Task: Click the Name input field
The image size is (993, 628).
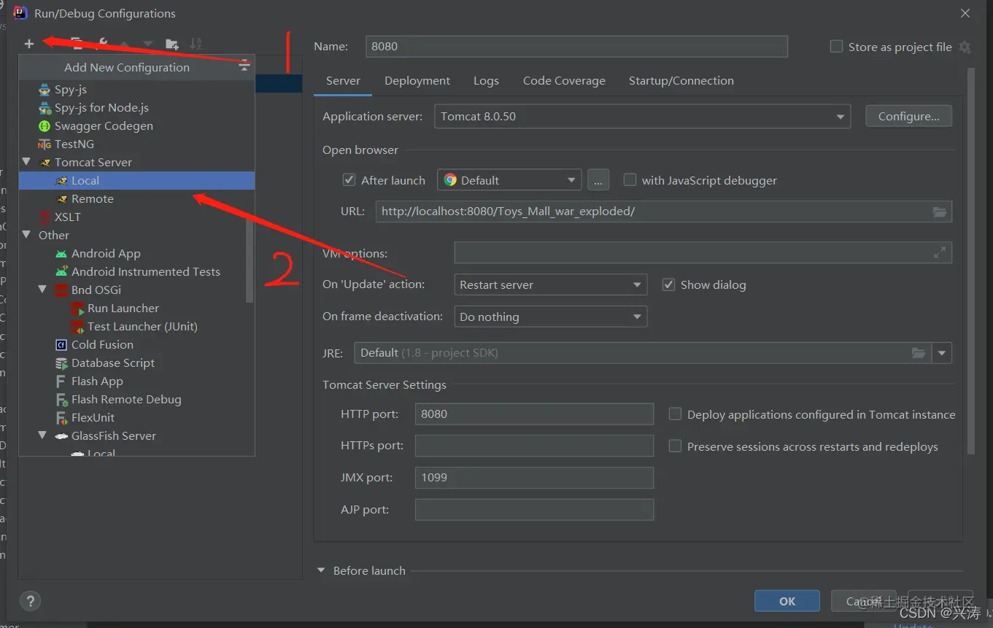Action: 577,46
